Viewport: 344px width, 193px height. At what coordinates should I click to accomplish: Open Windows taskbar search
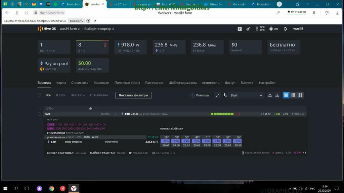[16, 188]
